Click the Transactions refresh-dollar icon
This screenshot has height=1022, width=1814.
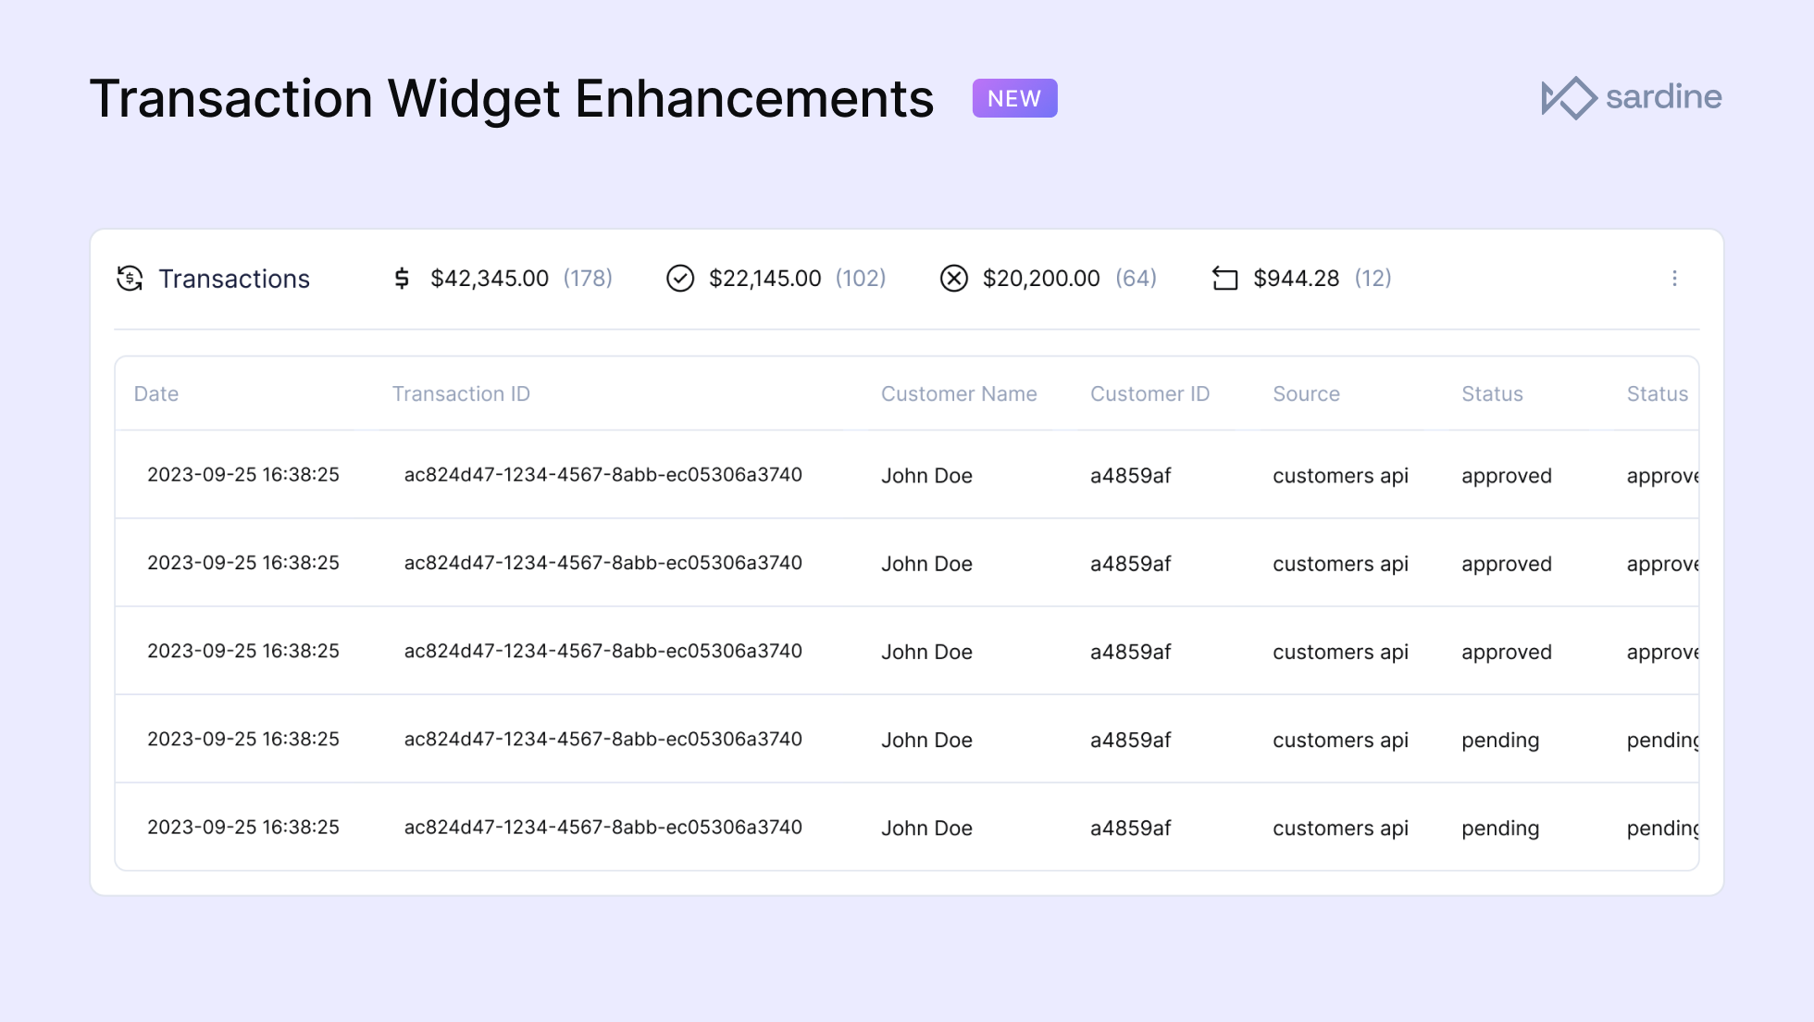coord(130,279)
